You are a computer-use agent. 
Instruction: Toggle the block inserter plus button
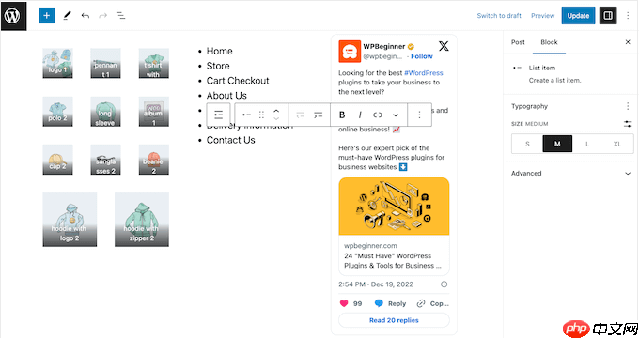tap(46, 15)
